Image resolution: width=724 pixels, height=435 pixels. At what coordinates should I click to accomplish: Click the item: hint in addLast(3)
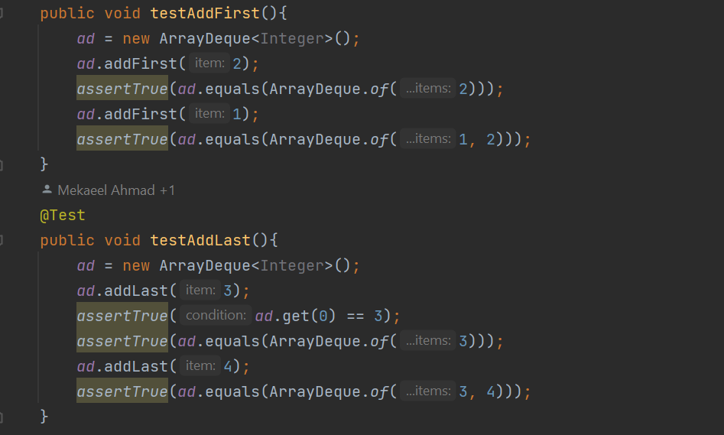click(200, 291)
